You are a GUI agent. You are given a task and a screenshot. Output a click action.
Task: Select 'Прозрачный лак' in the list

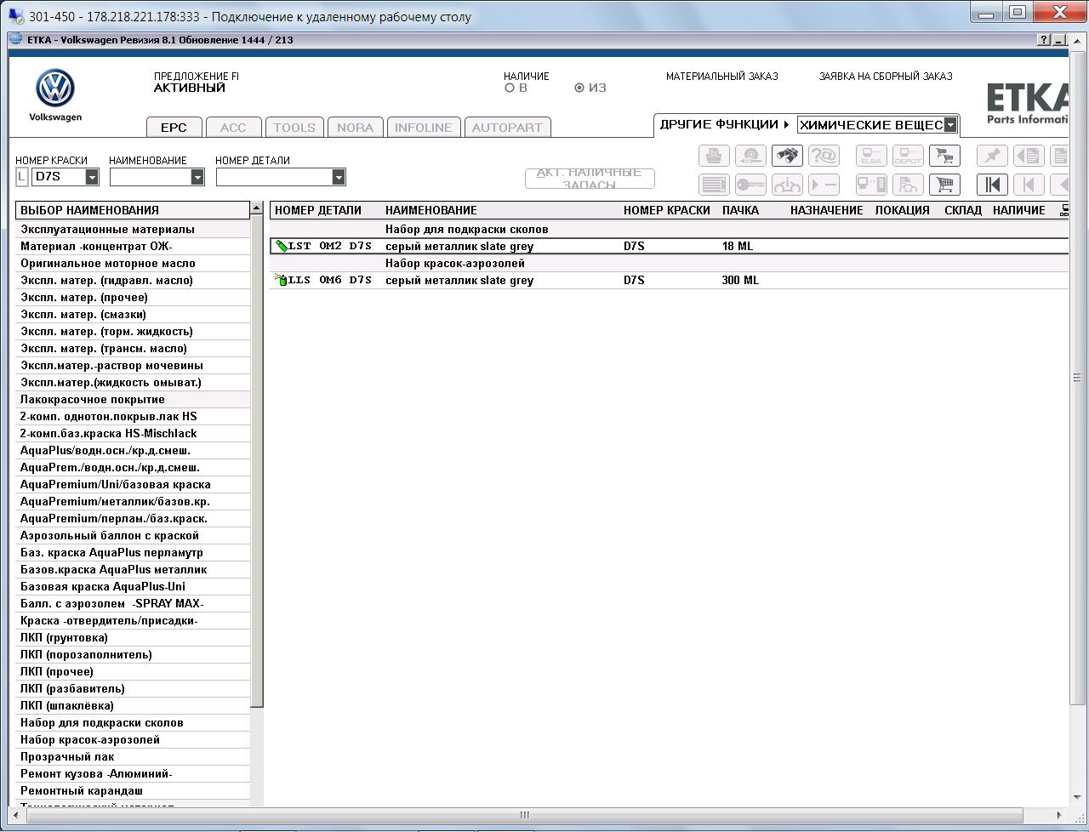point(134,757)
